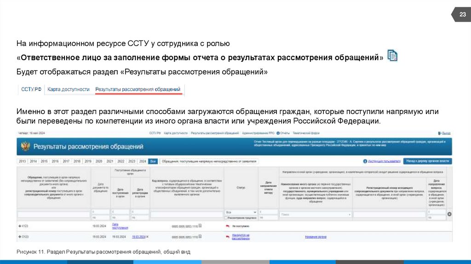The width and height of the screenshot is (471, 264).
Task: Click the red arrow icon in the D123 row
Action: coord(227,237)
